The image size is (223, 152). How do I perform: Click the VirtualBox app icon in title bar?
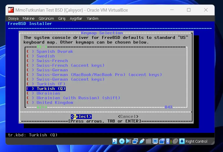pyautogui.click(x=11, y=10)
